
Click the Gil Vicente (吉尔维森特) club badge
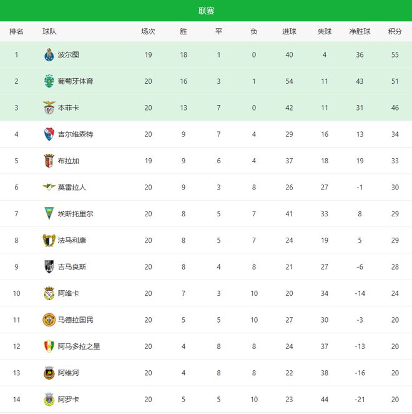click(49, 134)
